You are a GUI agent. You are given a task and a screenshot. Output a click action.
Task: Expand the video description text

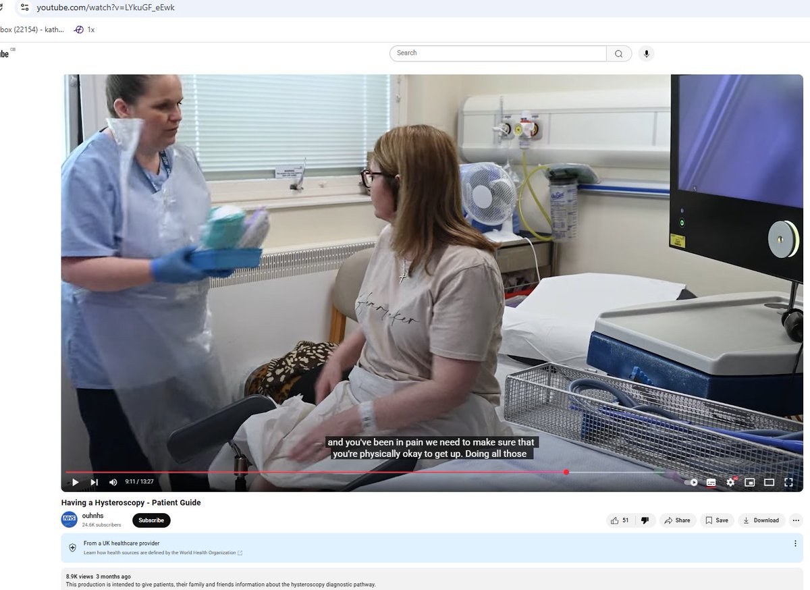point(221,585)
